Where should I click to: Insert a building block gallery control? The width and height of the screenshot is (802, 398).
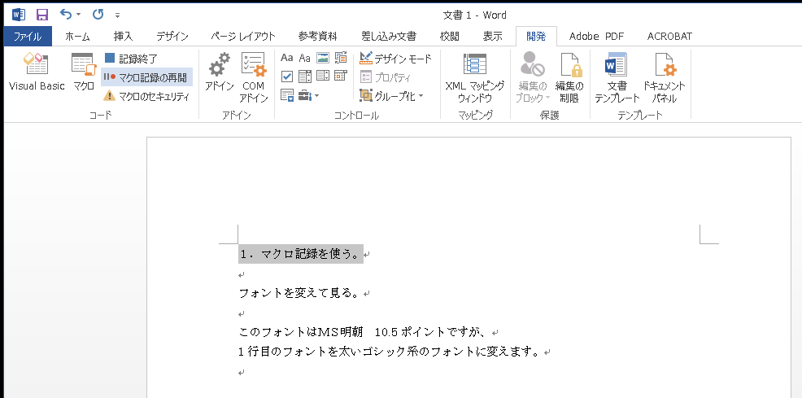pyautogui.click(x=341, y=58)
